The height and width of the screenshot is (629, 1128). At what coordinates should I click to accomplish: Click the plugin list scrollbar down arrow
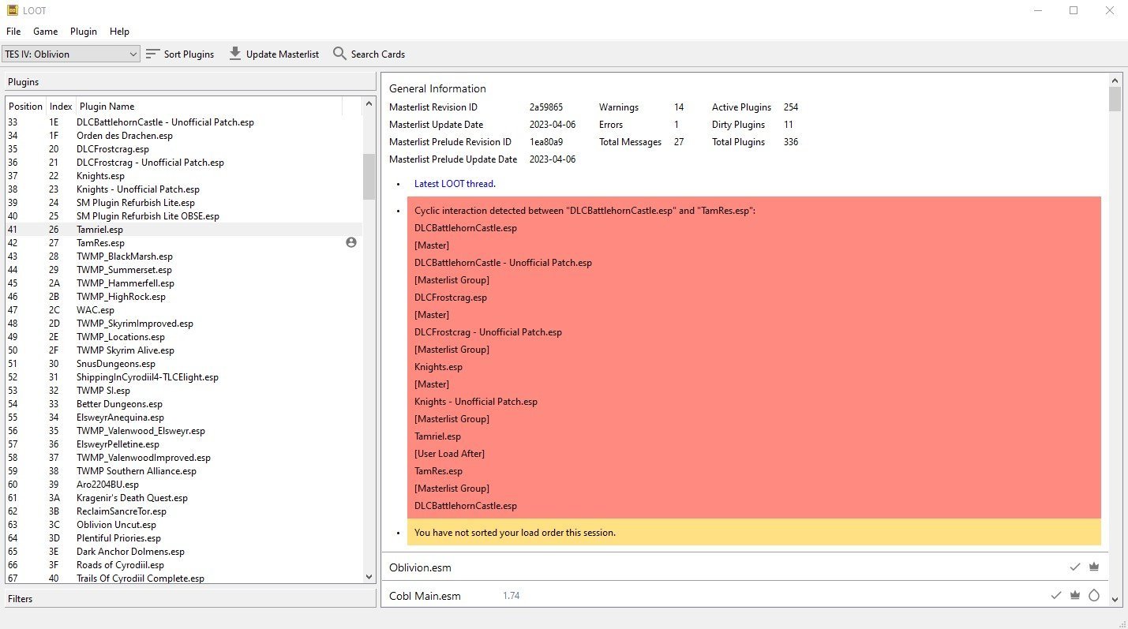[369, 577]
